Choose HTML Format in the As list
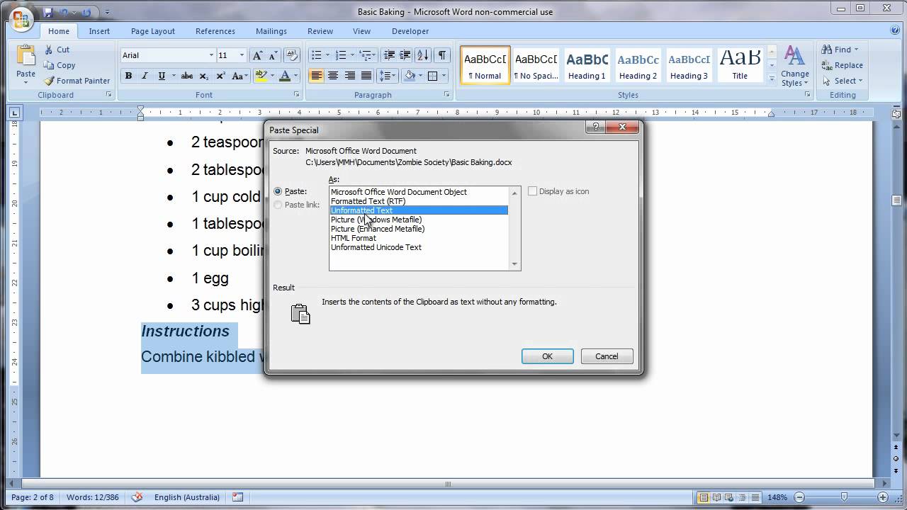This screenshot has width=907, height=510. click(418, 238)
